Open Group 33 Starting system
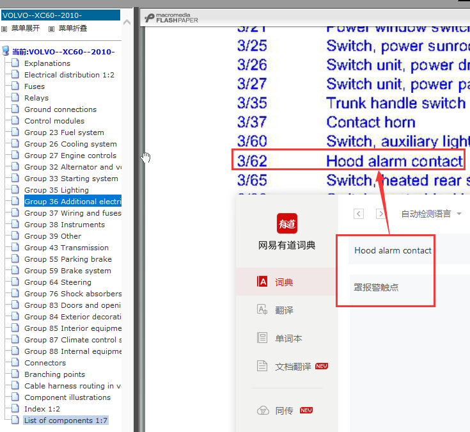The height and width of the screenshot is (432, 470). (x=71, y=179)
